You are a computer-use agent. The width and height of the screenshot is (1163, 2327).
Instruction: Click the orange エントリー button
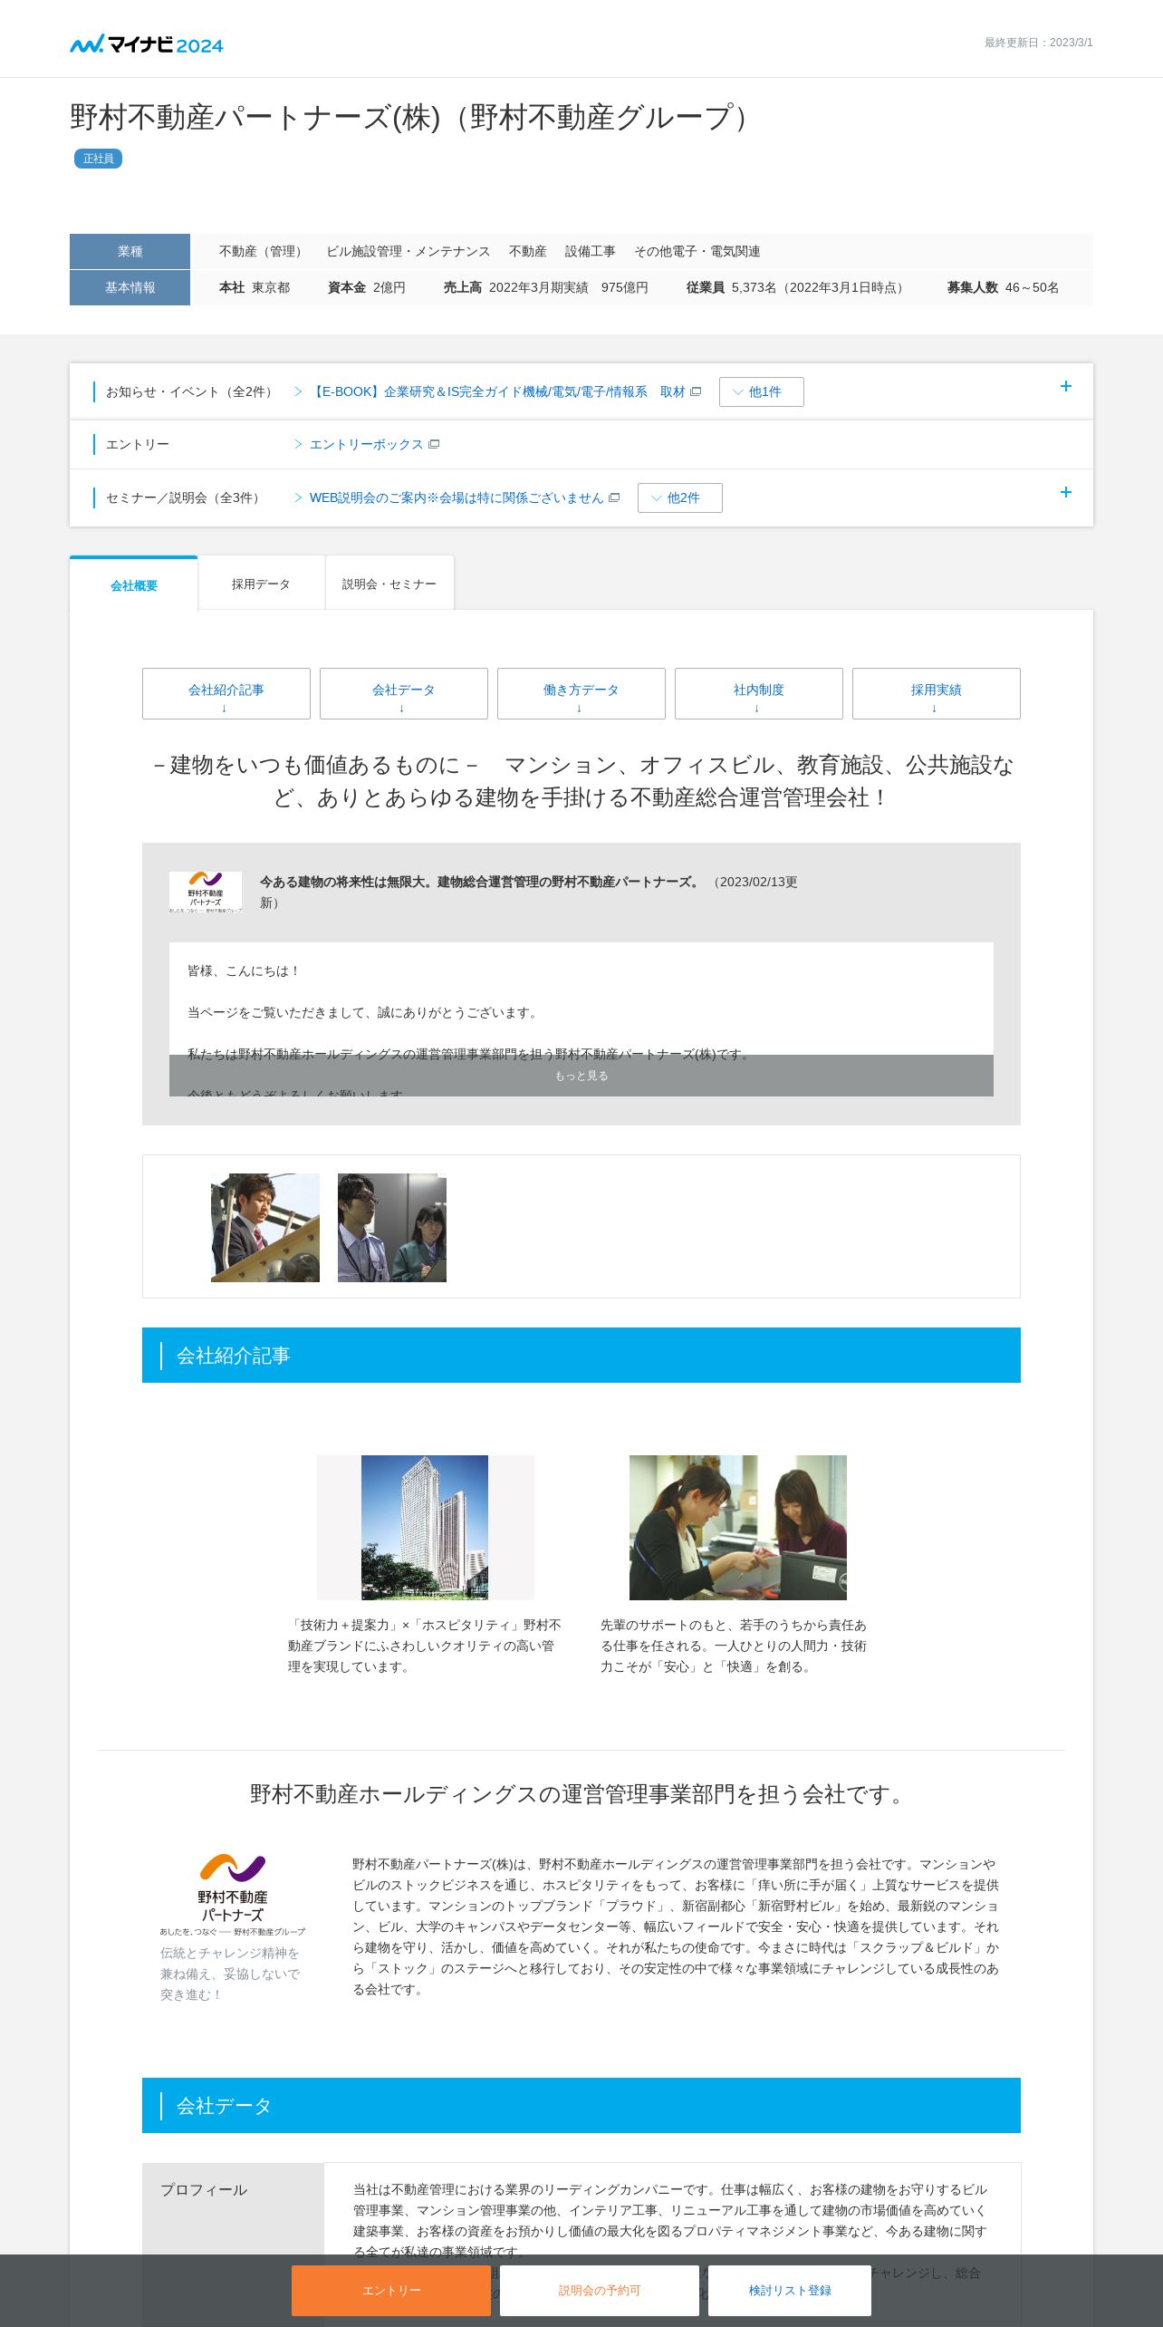click(x=391, y=2291)
